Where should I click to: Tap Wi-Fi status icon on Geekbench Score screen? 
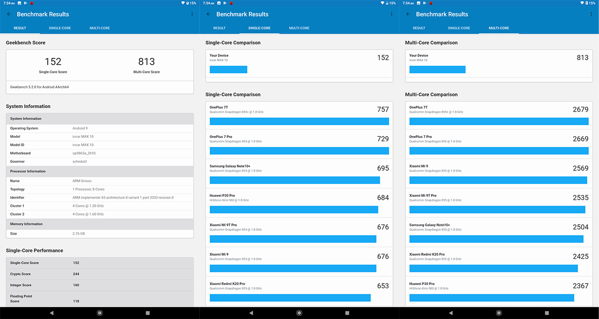point(183,3)
